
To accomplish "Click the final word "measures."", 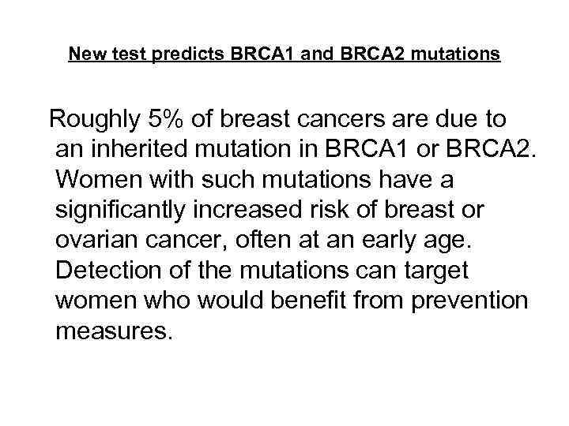I will (x=113, y=331).
